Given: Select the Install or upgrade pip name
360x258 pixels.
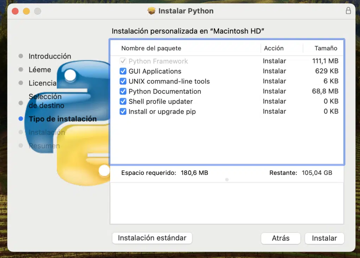Looking at the screenshot, I should (x=162, y=111).
